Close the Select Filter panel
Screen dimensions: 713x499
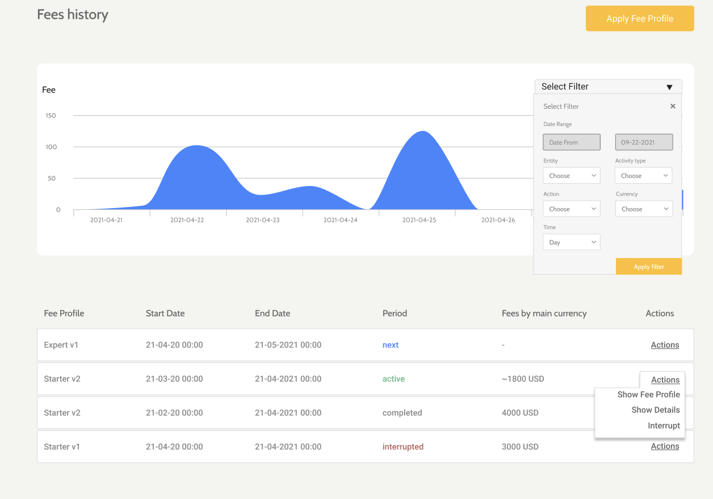[x=673, y=106]
